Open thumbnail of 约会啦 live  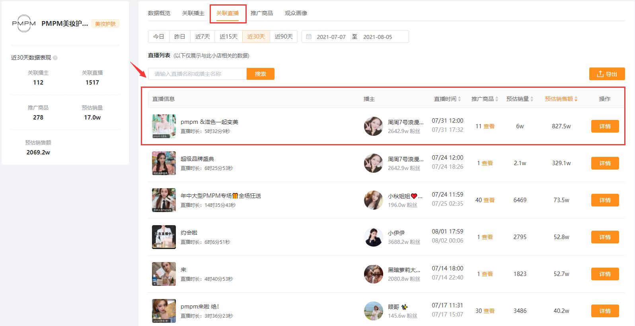(164, 237)
